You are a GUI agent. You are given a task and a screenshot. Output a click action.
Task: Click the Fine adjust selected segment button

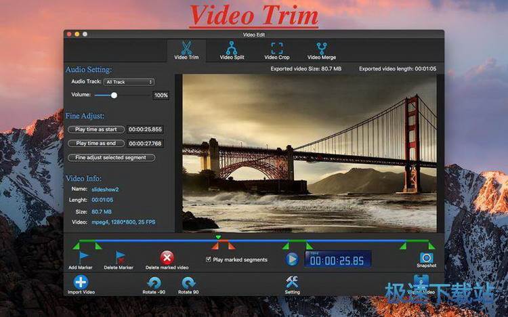pyautogui.click(x=112, y=158)
